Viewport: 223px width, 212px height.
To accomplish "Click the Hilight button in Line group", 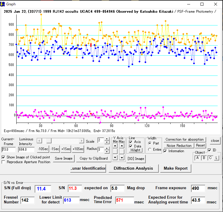I will click(135, 150).
